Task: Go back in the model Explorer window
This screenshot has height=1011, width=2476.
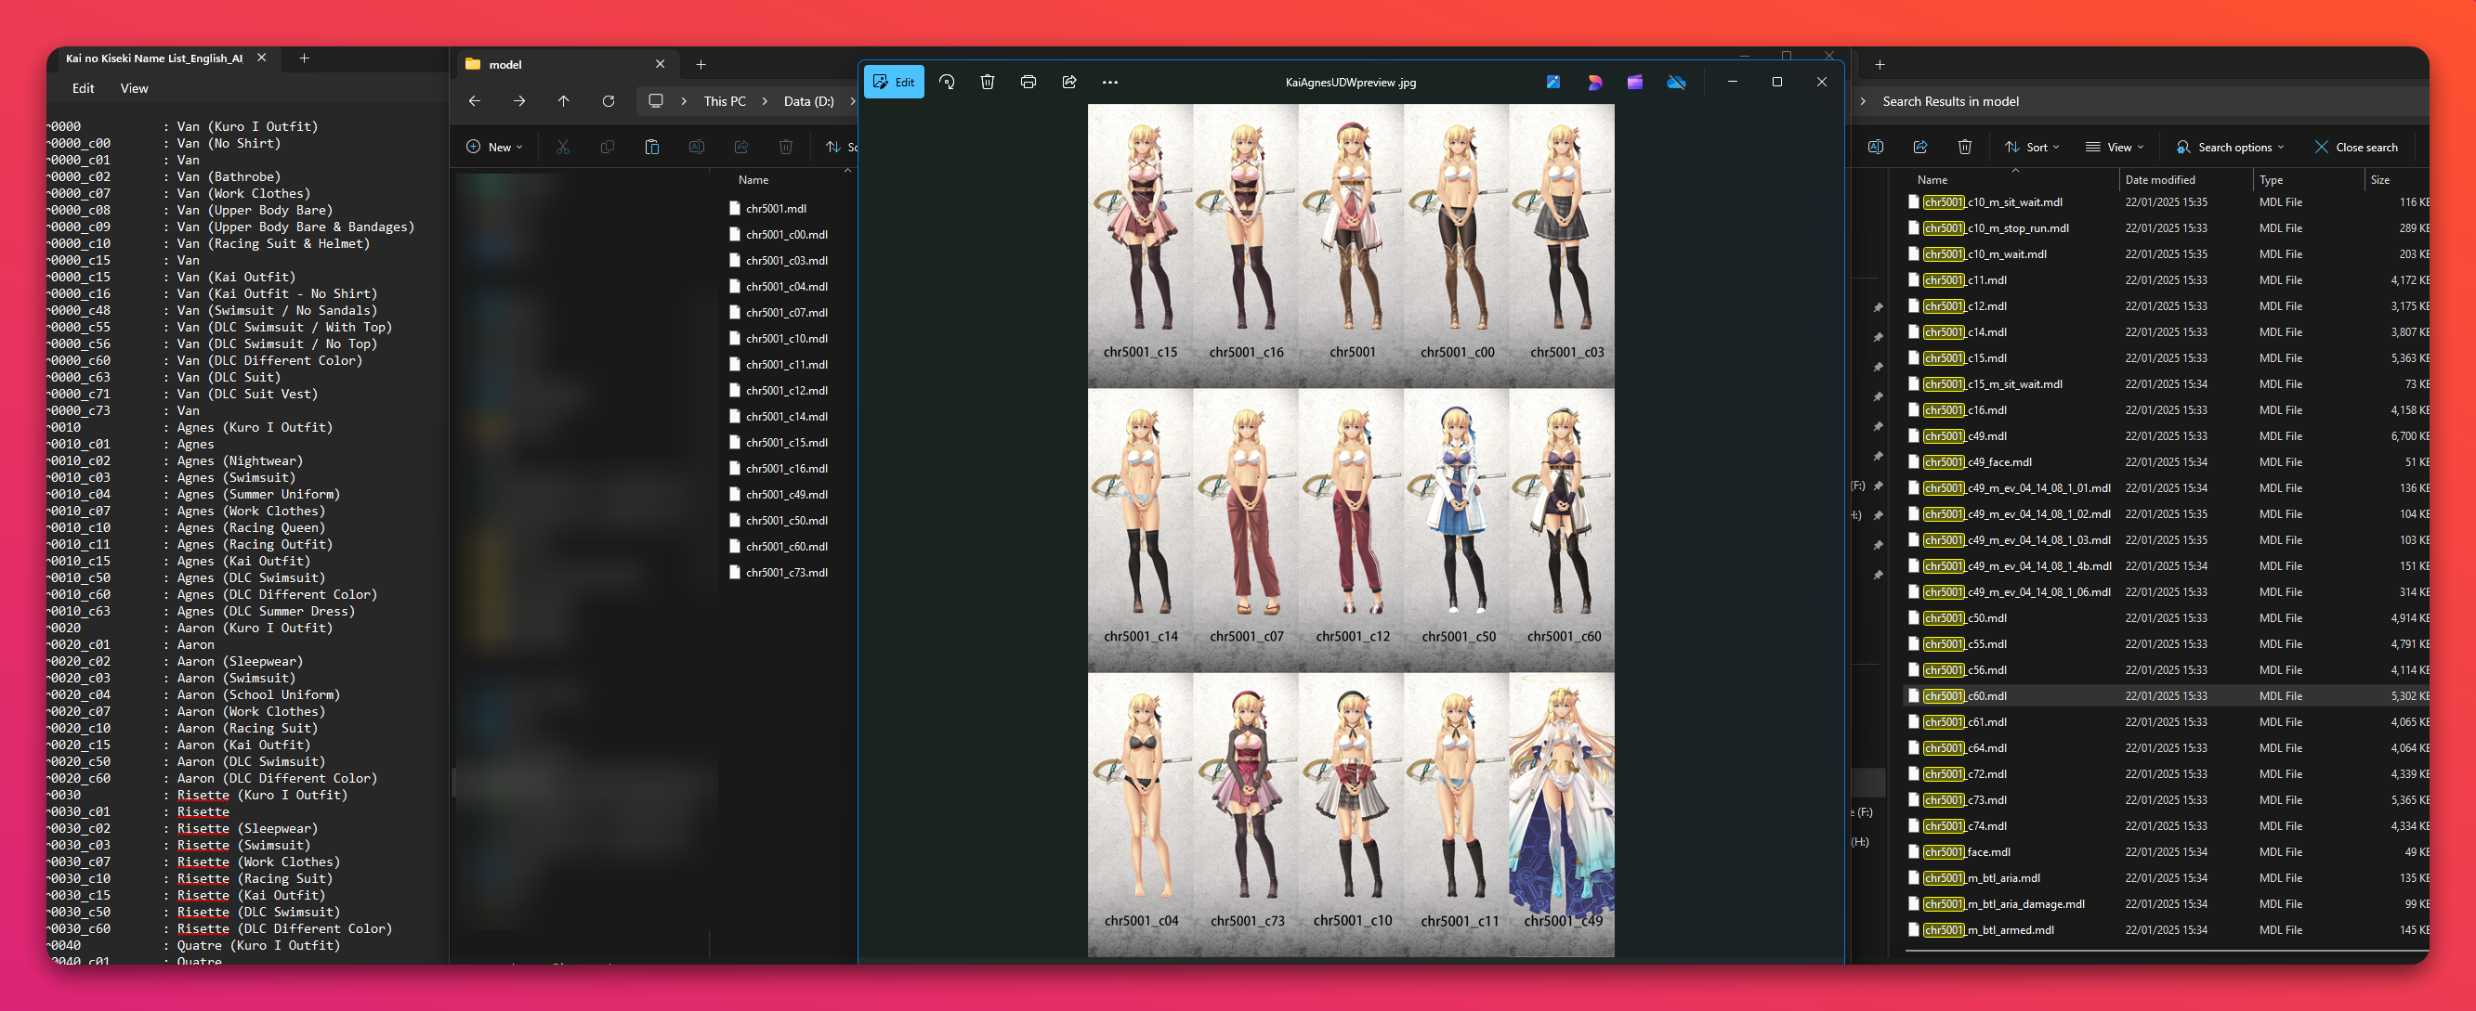Action: pyautogui.click(x=475, y=101)
